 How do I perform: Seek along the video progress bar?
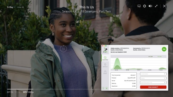[54, 89]
